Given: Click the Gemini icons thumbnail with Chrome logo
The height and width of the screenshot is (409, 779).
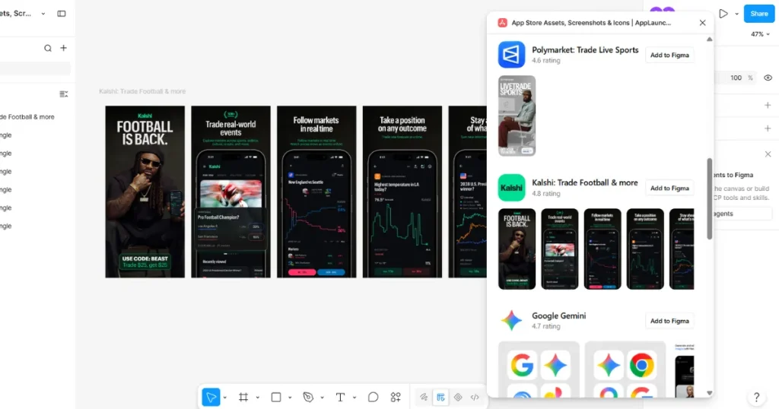Looking at the screenshot, I should [x=625, y=369].
